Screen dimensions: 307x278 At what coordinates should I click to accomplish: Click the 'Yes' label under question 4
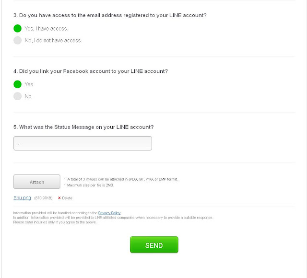coord(29,84)
